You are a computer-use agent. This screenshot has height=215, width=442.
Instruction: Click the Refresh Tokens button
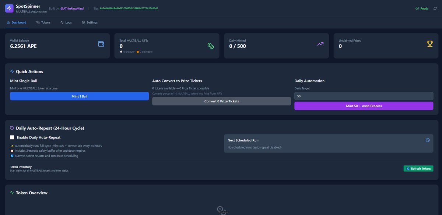418,169
